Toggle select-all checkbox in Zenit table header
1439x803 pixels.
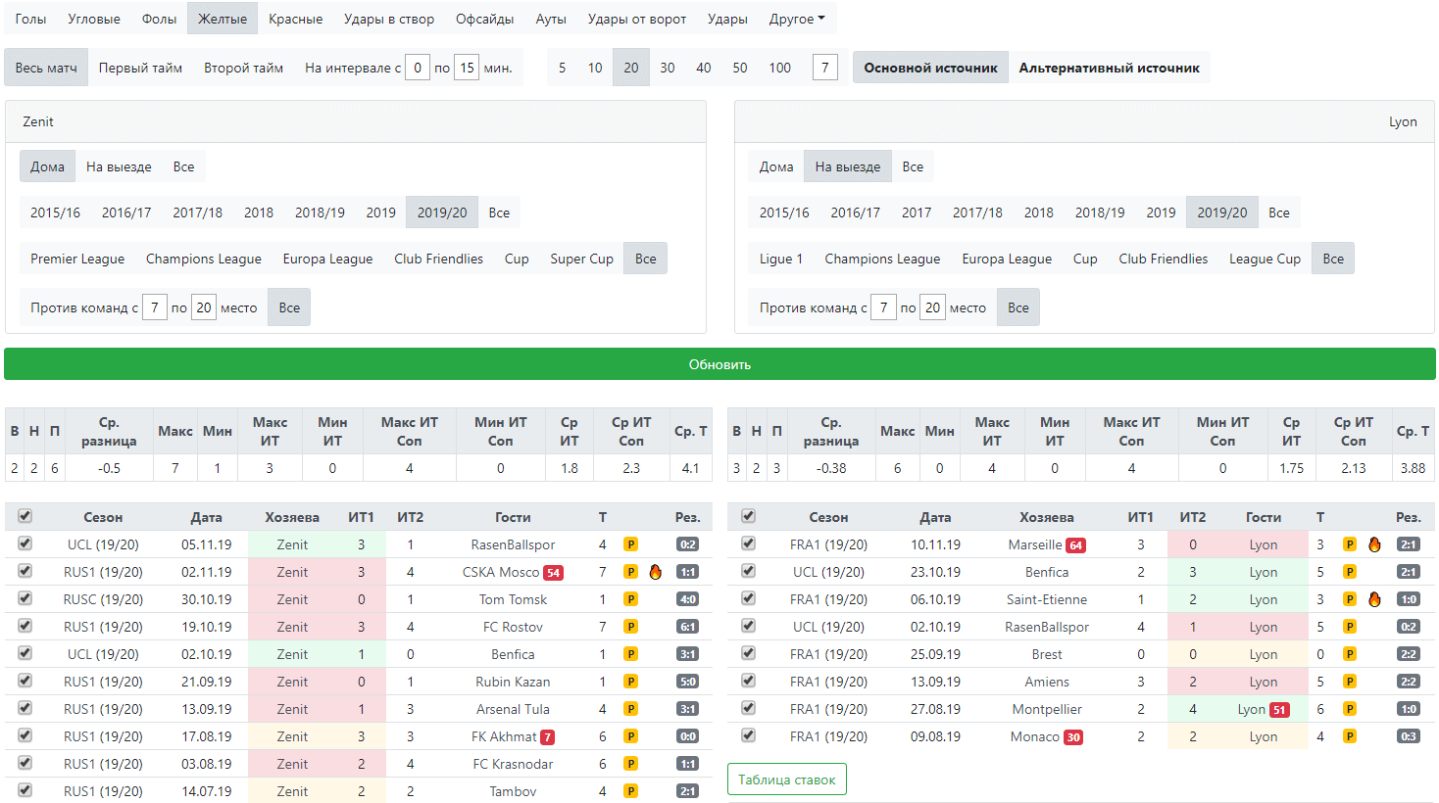(25, 516)
